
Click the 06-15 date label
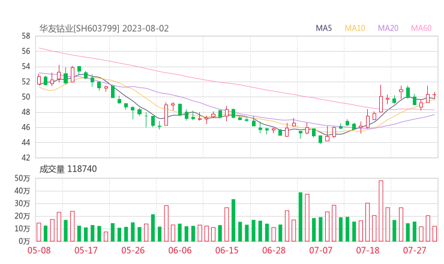click(x=227, y=250)
